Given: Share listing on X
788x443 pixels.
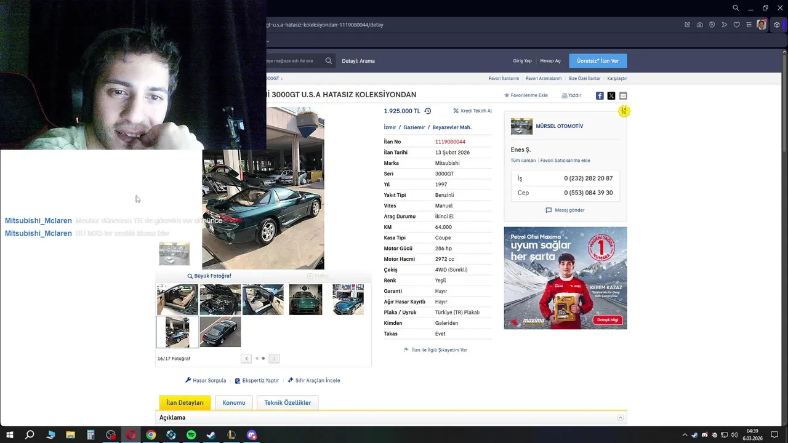Looking at the screenshot, I should (x=611, y=95).
